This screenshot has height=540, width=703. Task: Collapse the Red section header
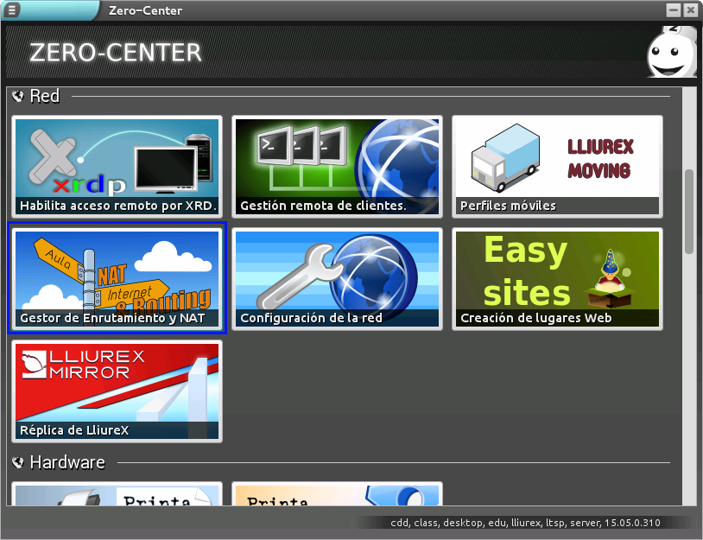[x=45, y=96]
